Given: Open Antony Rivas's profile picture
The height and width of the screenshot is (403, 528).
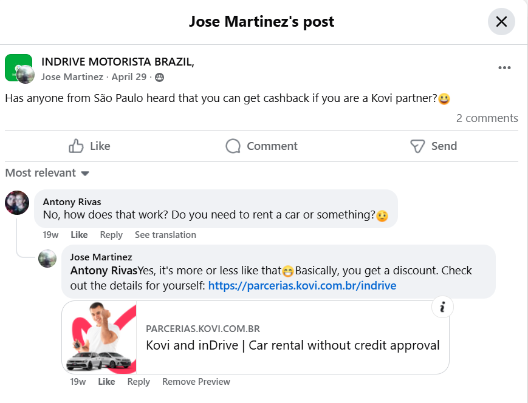Looking at the screenshot, I should (17, 203).
